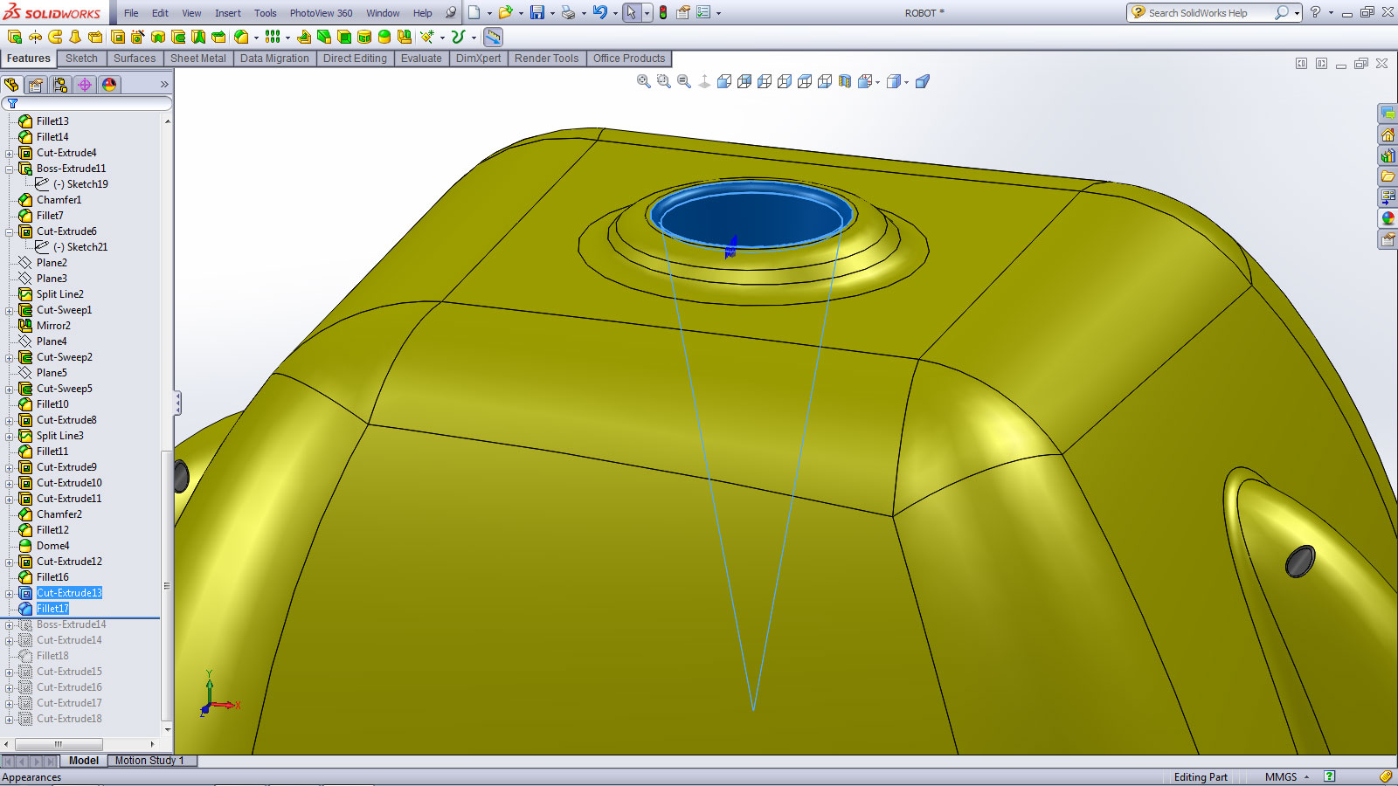Select the Dome4 feature in tree
1398x786 pixels.
coord(52,546)
